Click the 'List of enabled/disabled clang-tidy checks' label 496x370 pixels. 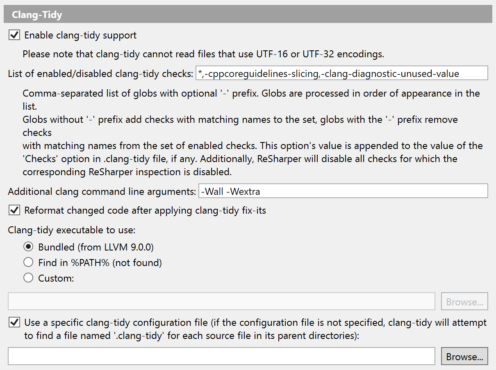pos(100,74)
